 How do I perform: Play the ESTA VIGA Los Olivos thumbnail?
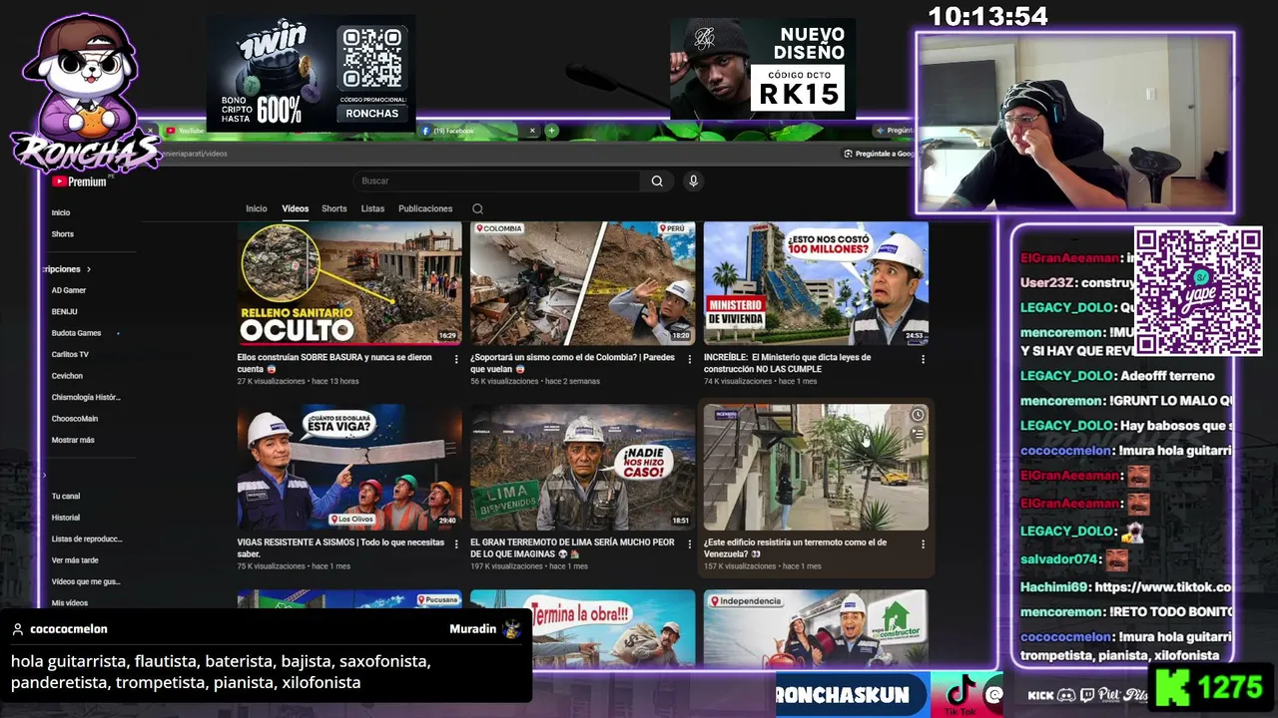click(349, 468)
